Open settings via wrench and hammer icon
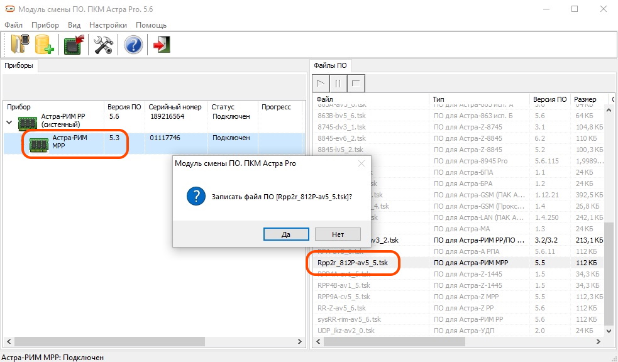The height and width of the screenshot is (362, 618). click(x=103, y=45)
